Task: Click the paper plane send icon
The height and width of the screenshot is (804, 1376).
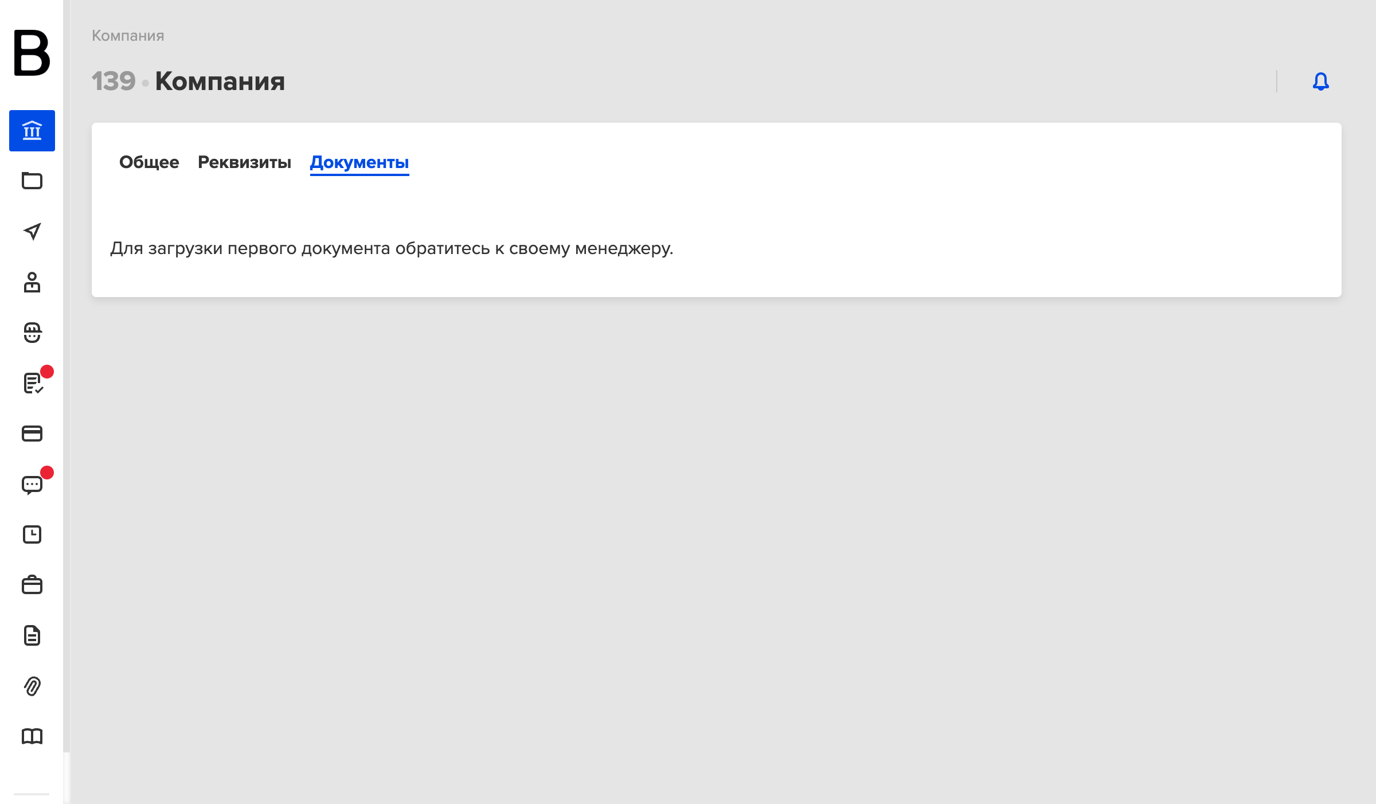Action: click(32, 231)
